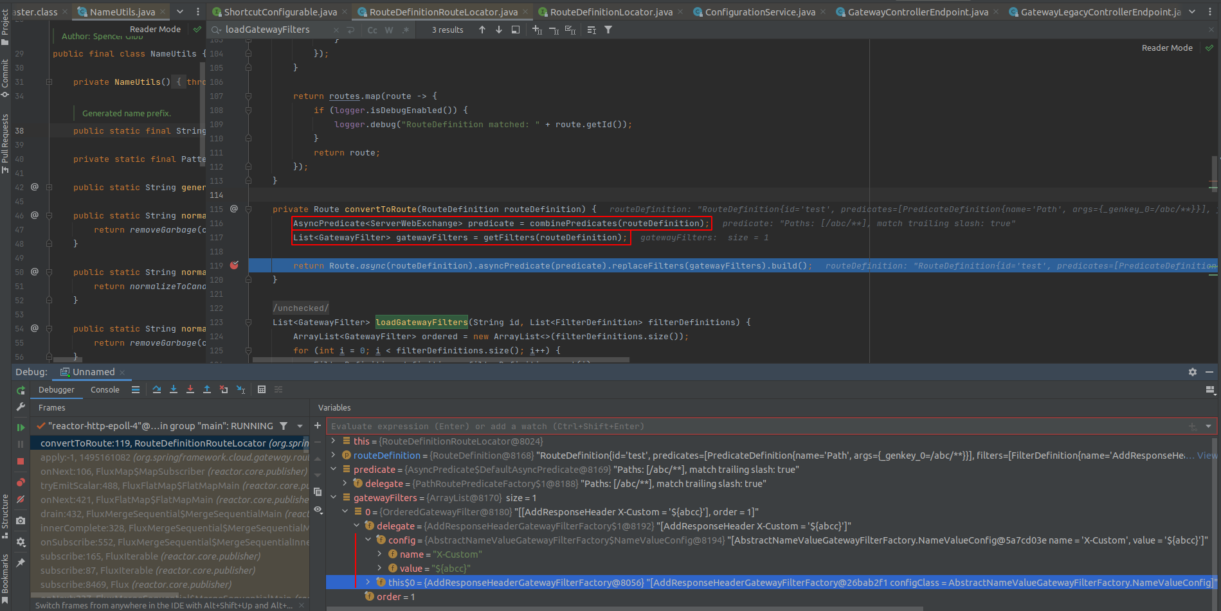Add new watch with plus icon
This screenshot has height=611, width=1221.
318,425
